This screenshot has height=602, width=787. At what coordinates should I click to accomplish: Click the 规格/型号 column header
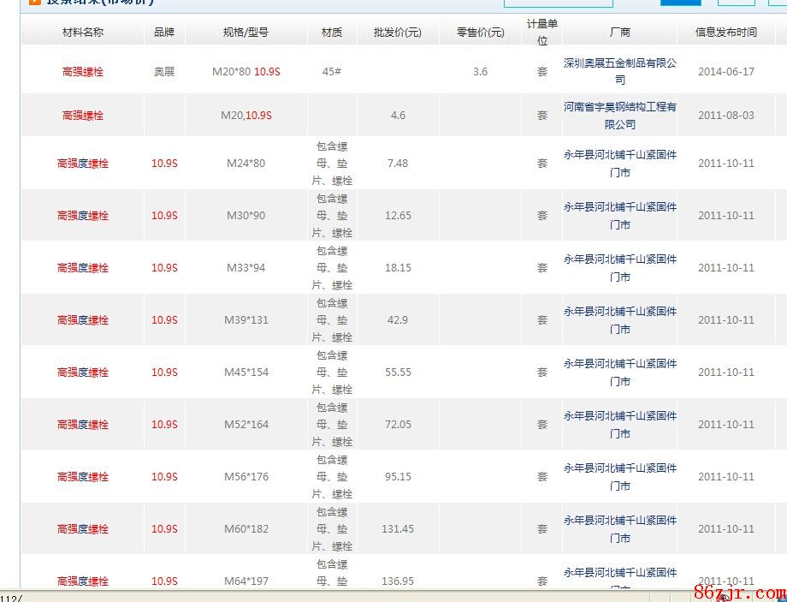[x=246, y=33]
